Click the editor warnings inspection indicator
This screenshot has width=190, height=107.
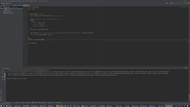[x=183, y=7]
